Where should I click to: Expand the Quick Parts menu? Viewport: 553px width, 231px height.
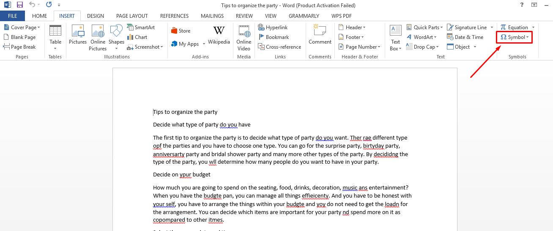pyautogui.click(x=425, y=27)
